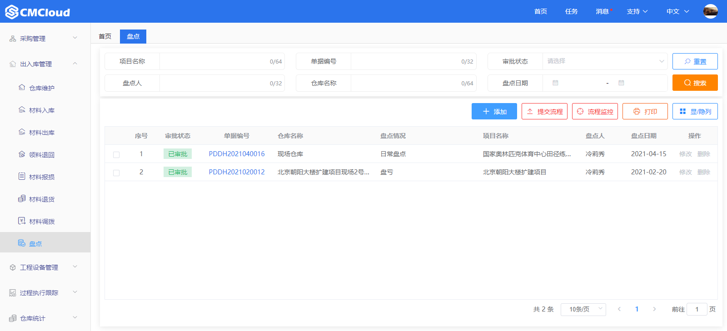Click the next page arrow
Screen dimensions: 727x331
[x=654, y=309]
